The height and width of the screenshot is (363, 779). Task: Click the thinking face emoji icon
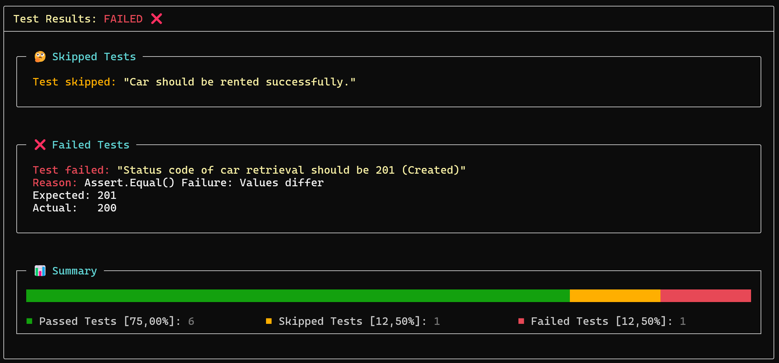pyautogui.click(x=40, y=57)
